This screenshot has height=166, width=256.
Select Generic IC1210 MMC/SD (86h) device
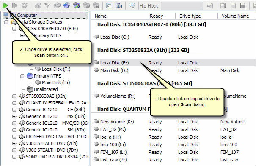click(57, 123)
